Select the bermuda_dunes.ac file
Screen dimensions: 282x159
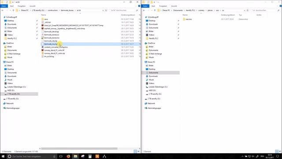tap(52, 34)
